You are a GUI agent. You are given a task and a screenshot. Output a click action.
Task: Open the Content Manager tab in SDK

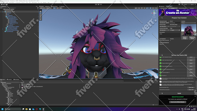[x=182, y=8]
